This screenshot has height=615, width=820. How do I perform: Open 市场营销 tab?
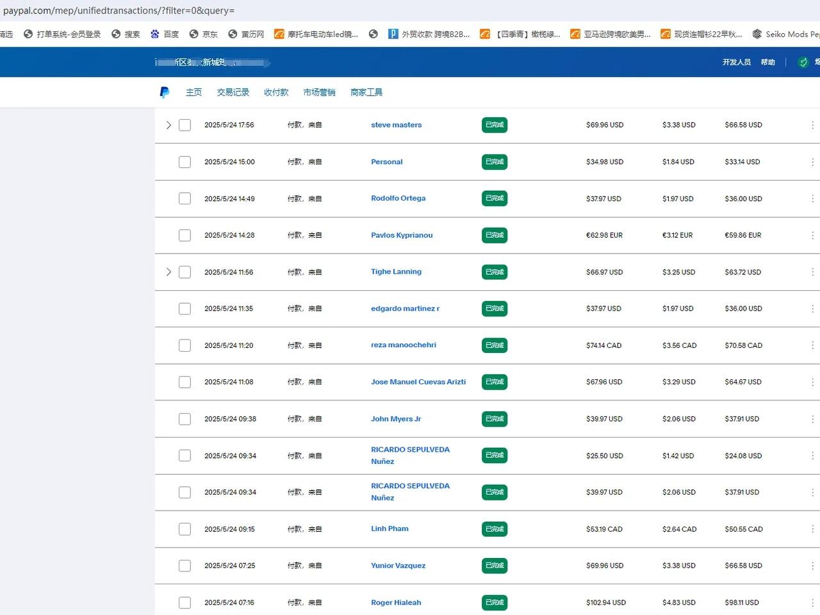tap(319, 92)
